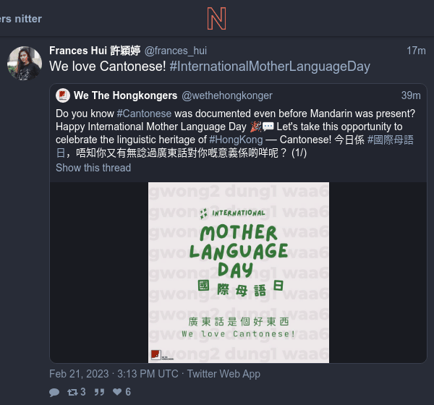Open Frances Hui's profile avatar
Image resolution: width=434 pixels, height=405 pixels.
pos(25,64)
